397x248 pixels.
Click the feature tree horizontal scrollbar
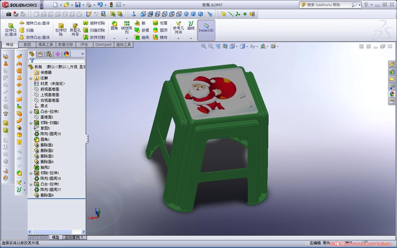point(56,232)
